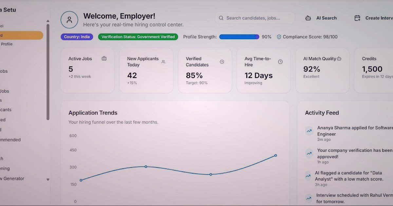This screenshot has height=206, width=393.
Task: Open the AI Search button
Action: tap(321, 18)
